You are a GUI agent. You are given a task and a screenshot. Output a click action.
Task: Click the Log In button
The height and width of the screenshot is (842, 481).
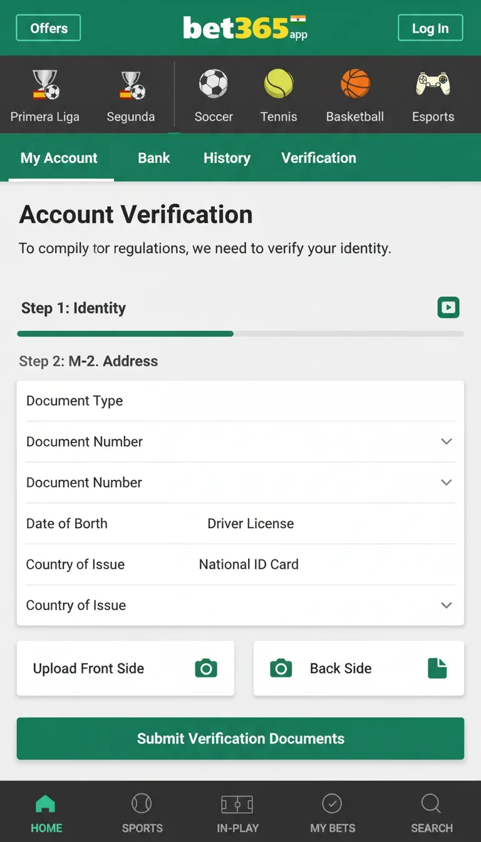430,28
